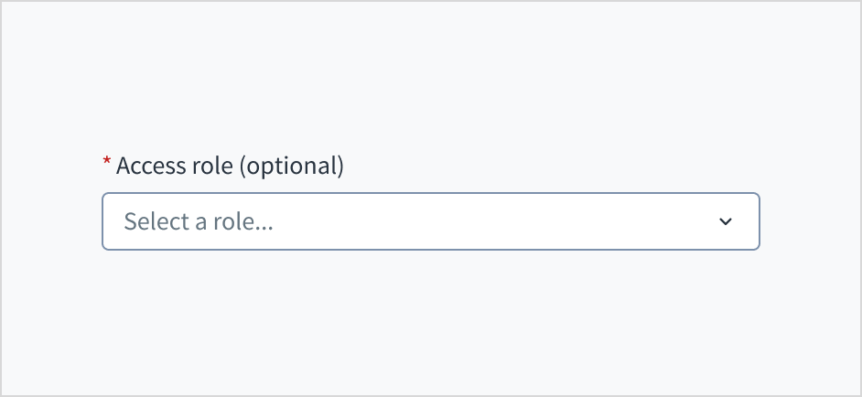Show the role options list
The height and width of the screenshot is (397, 862).
point(430,221)
